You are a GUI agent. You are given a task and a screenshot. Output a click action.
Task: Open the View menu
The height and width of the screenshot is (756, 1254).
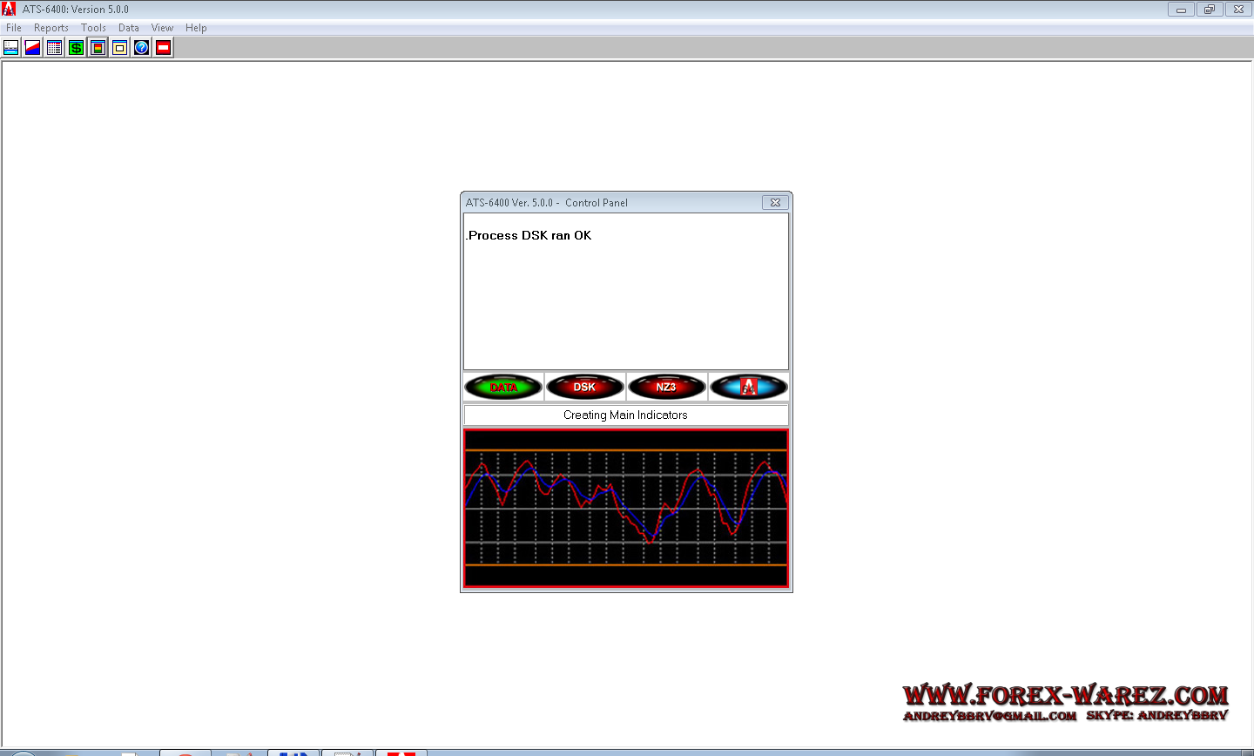coord(162,28)
